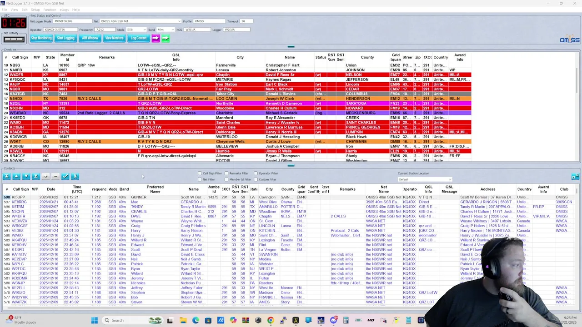
Task: Click the first contacts navigation arrow icon
Action: point(6,177)
